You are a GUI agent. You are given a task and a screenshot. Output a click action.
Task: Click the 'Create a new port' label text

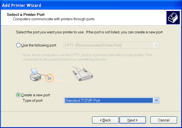36,95
